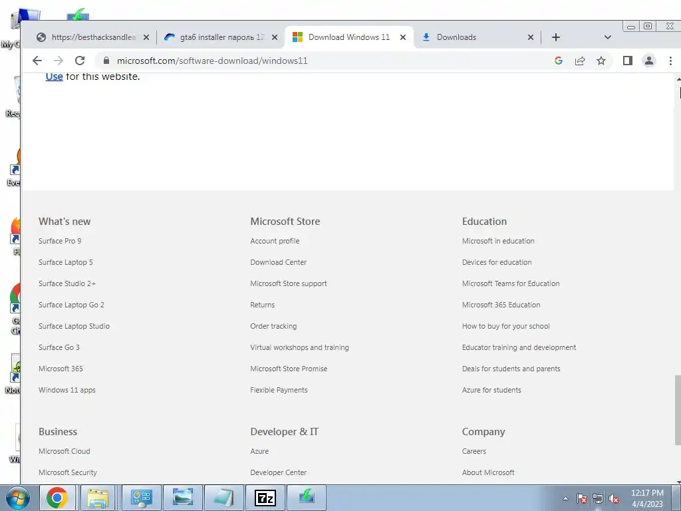Close the Downloads tab
The image size is (681, 511).
[x=530, y=37]
